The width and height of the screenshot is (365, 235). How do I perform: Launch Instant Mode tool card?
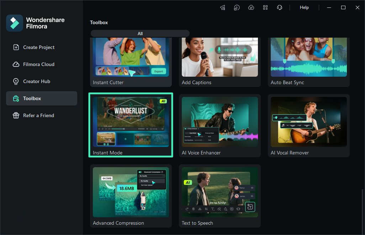131,125
